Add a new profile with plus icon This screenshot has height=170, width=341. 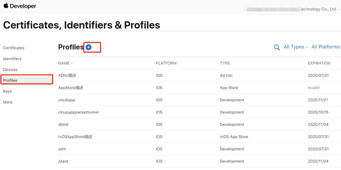tap(89, 47)
